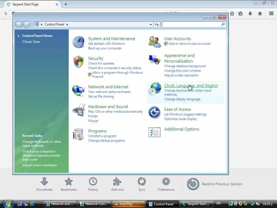Click the Control Panel forward arrow button
The image size is (277, 208).
[x=26, y=24]
